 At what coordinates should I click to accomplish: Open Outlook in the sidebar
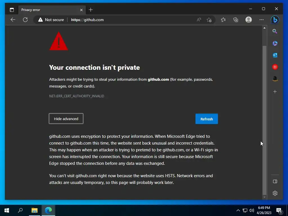click(x=275, y=55)
